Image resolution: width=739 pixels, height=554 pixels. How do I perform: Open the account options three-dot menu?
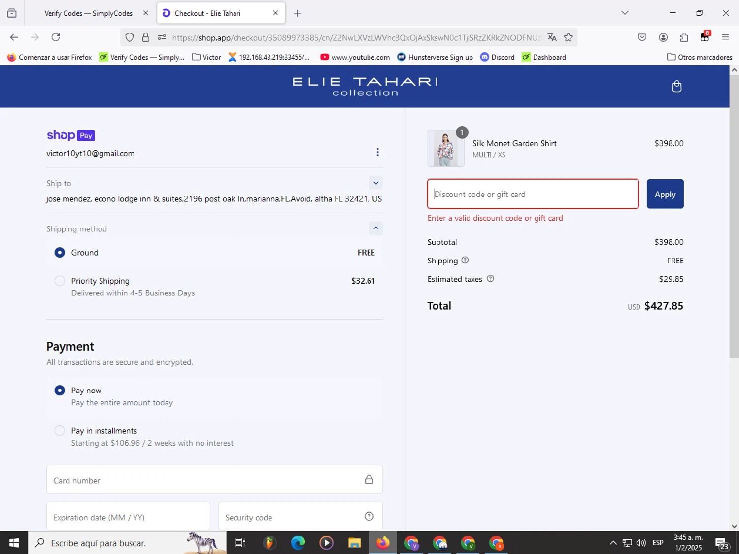(x=377, y=152)
